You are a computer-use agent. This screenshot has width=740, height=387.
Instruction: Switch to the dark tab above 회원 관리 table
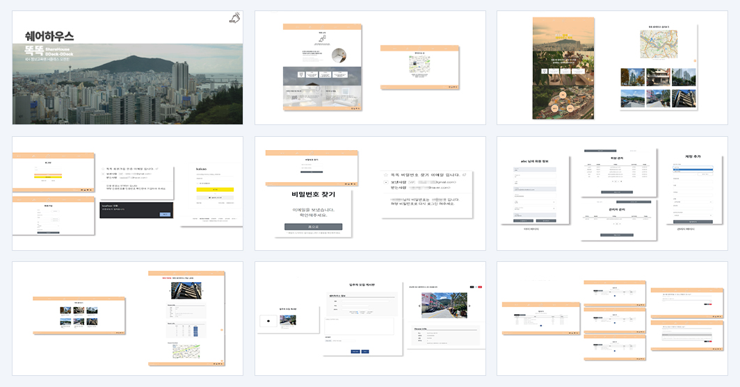tap(600, 151)
